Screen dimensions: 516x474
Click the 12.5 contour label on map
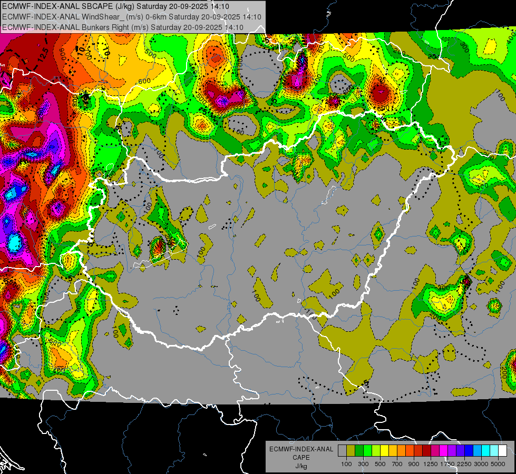[x=43, y=55]
